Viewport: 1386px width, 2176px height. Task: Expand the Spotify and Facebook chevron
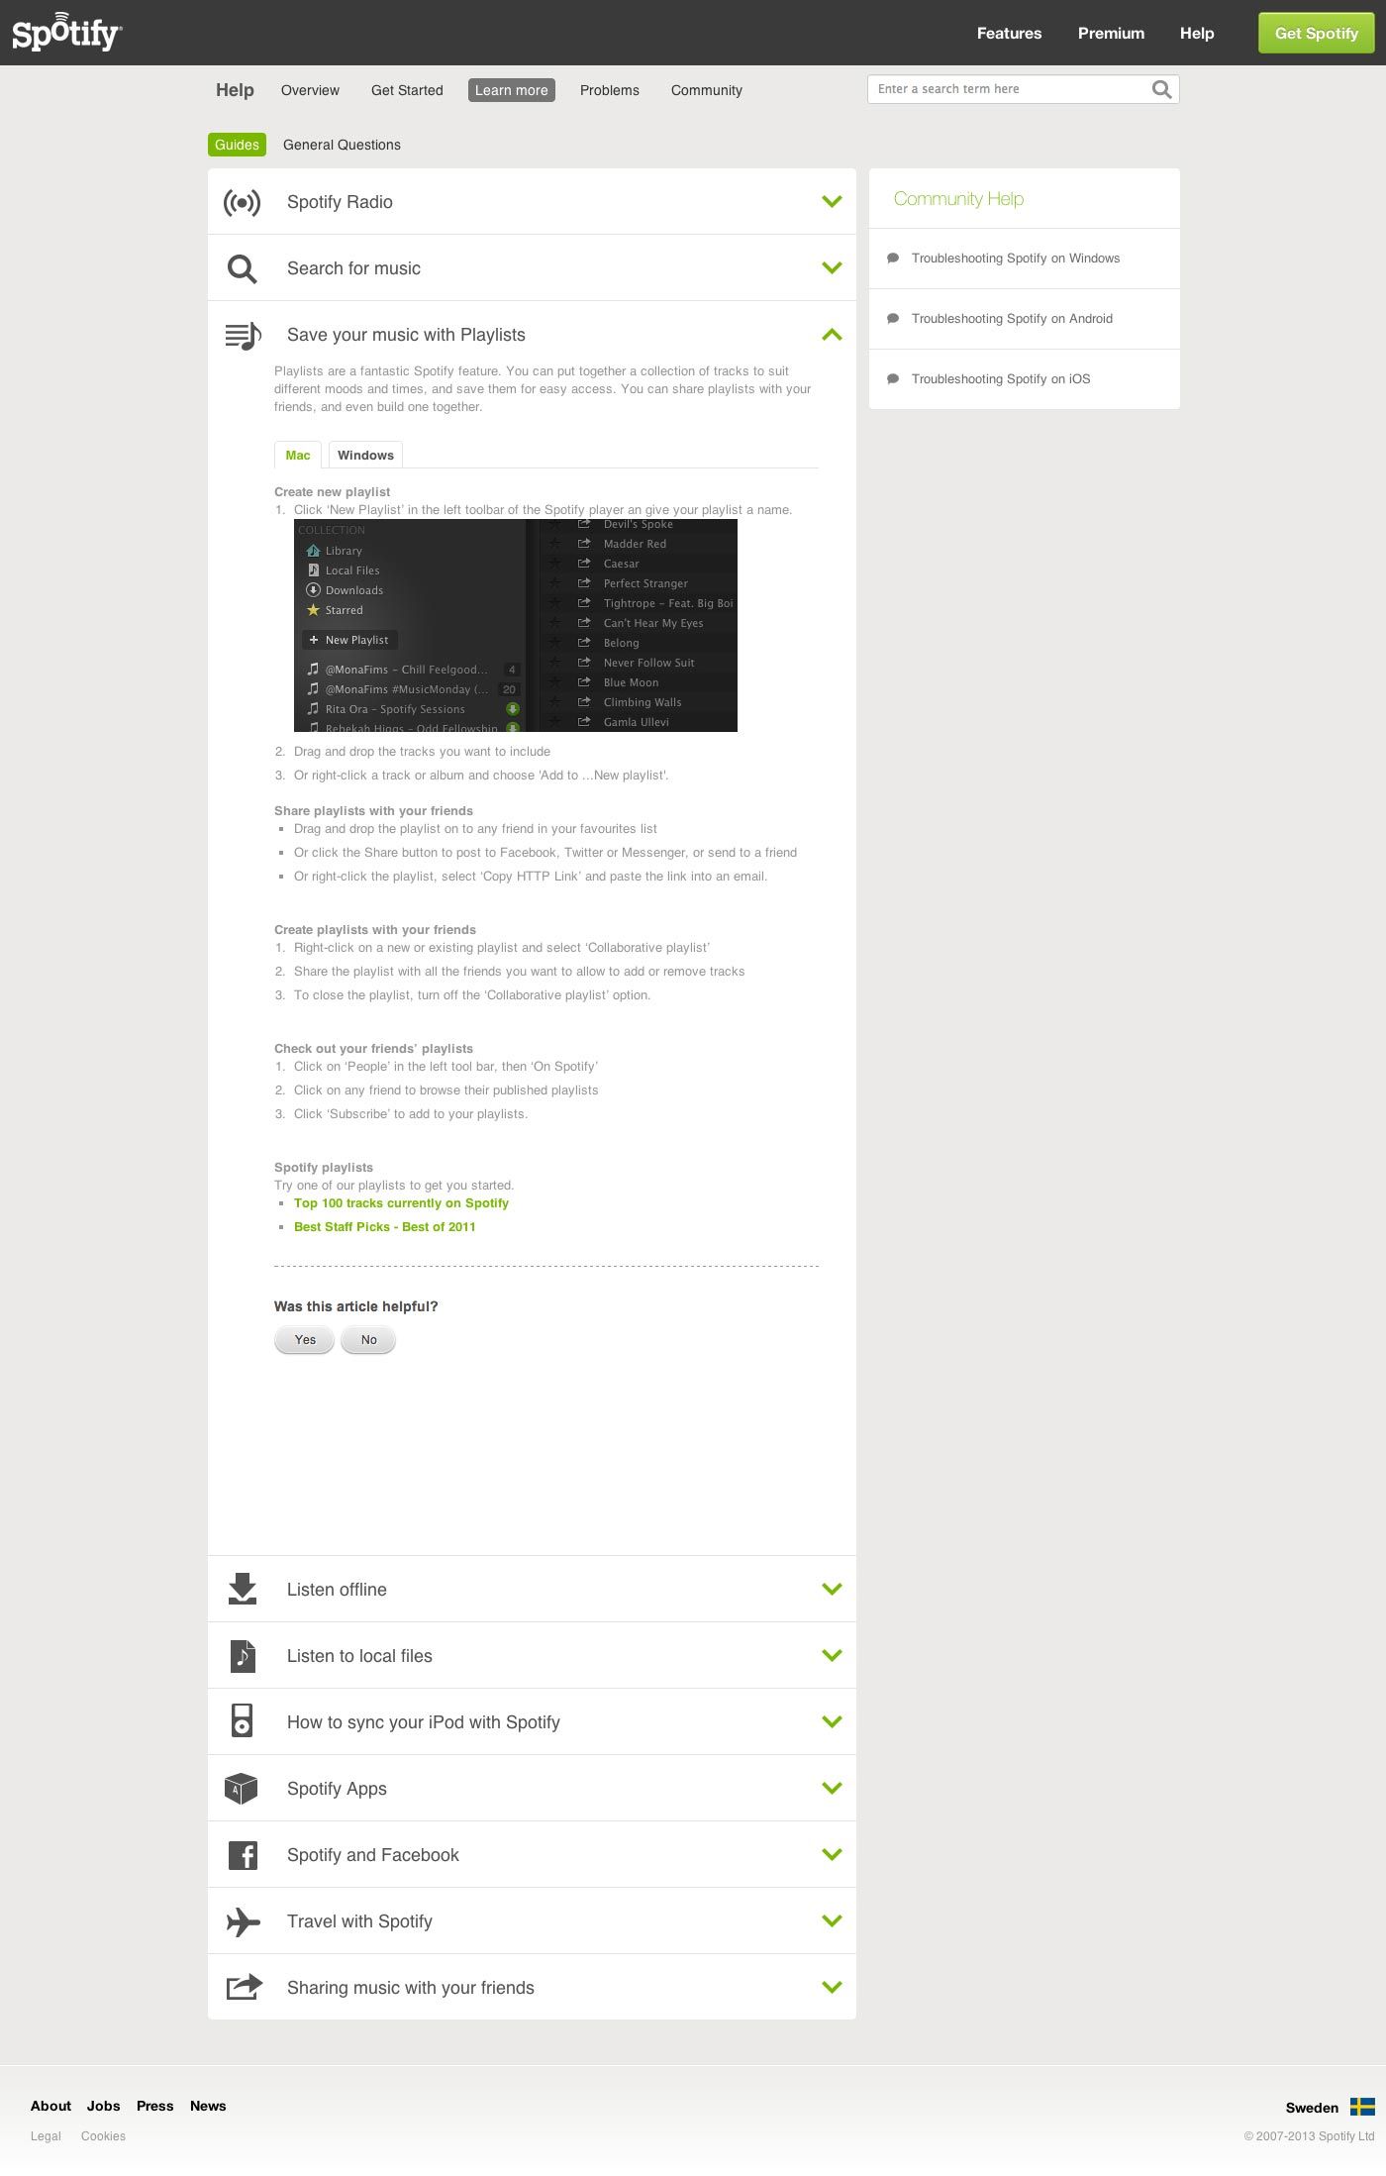coord(832,1854)
